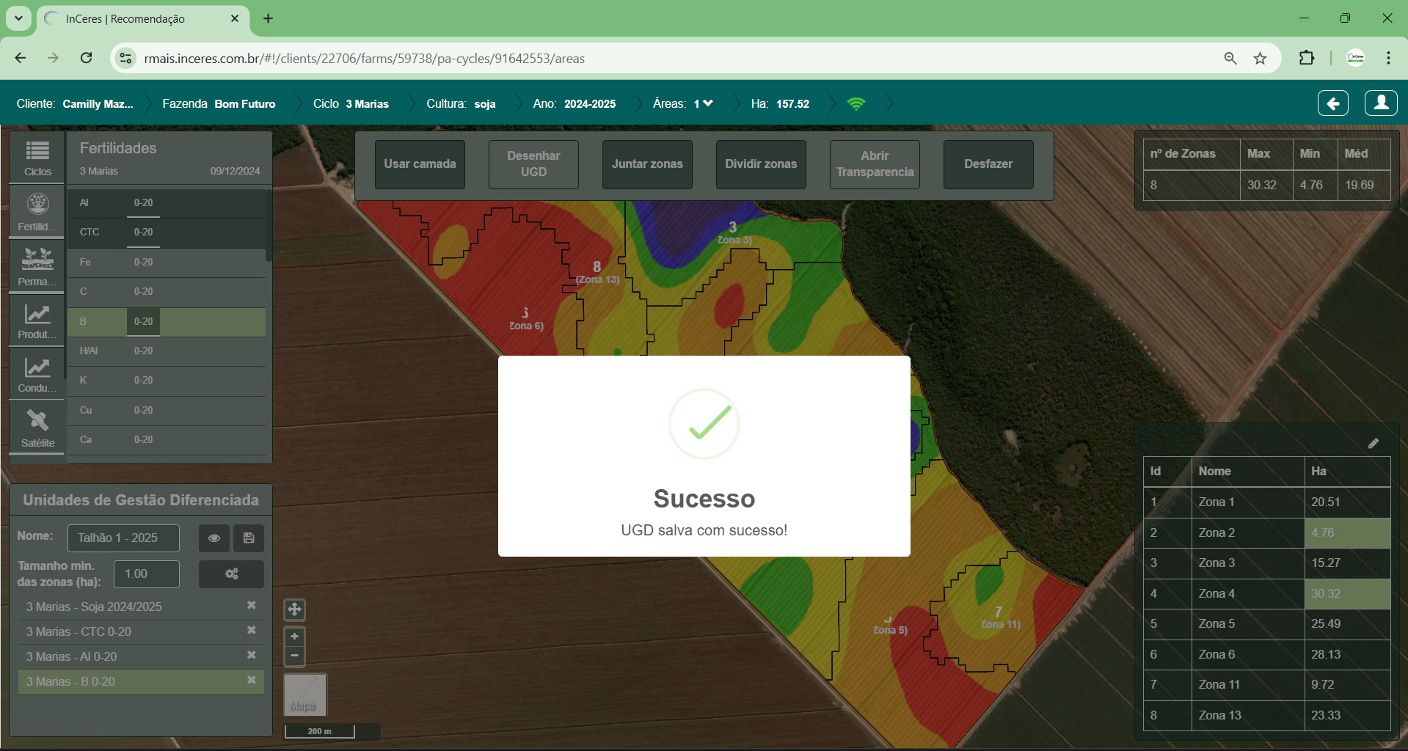Screen dimensions: 1408x751
Task: Click the green connectivity wifi icon
Action: click(x=856, y=103)
